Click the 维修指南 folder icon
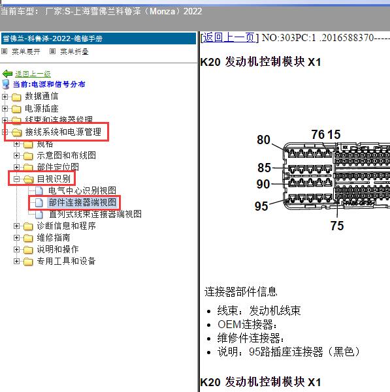This screenshot has width=390, height=392. pyautogui.click(x=28, y=238)
